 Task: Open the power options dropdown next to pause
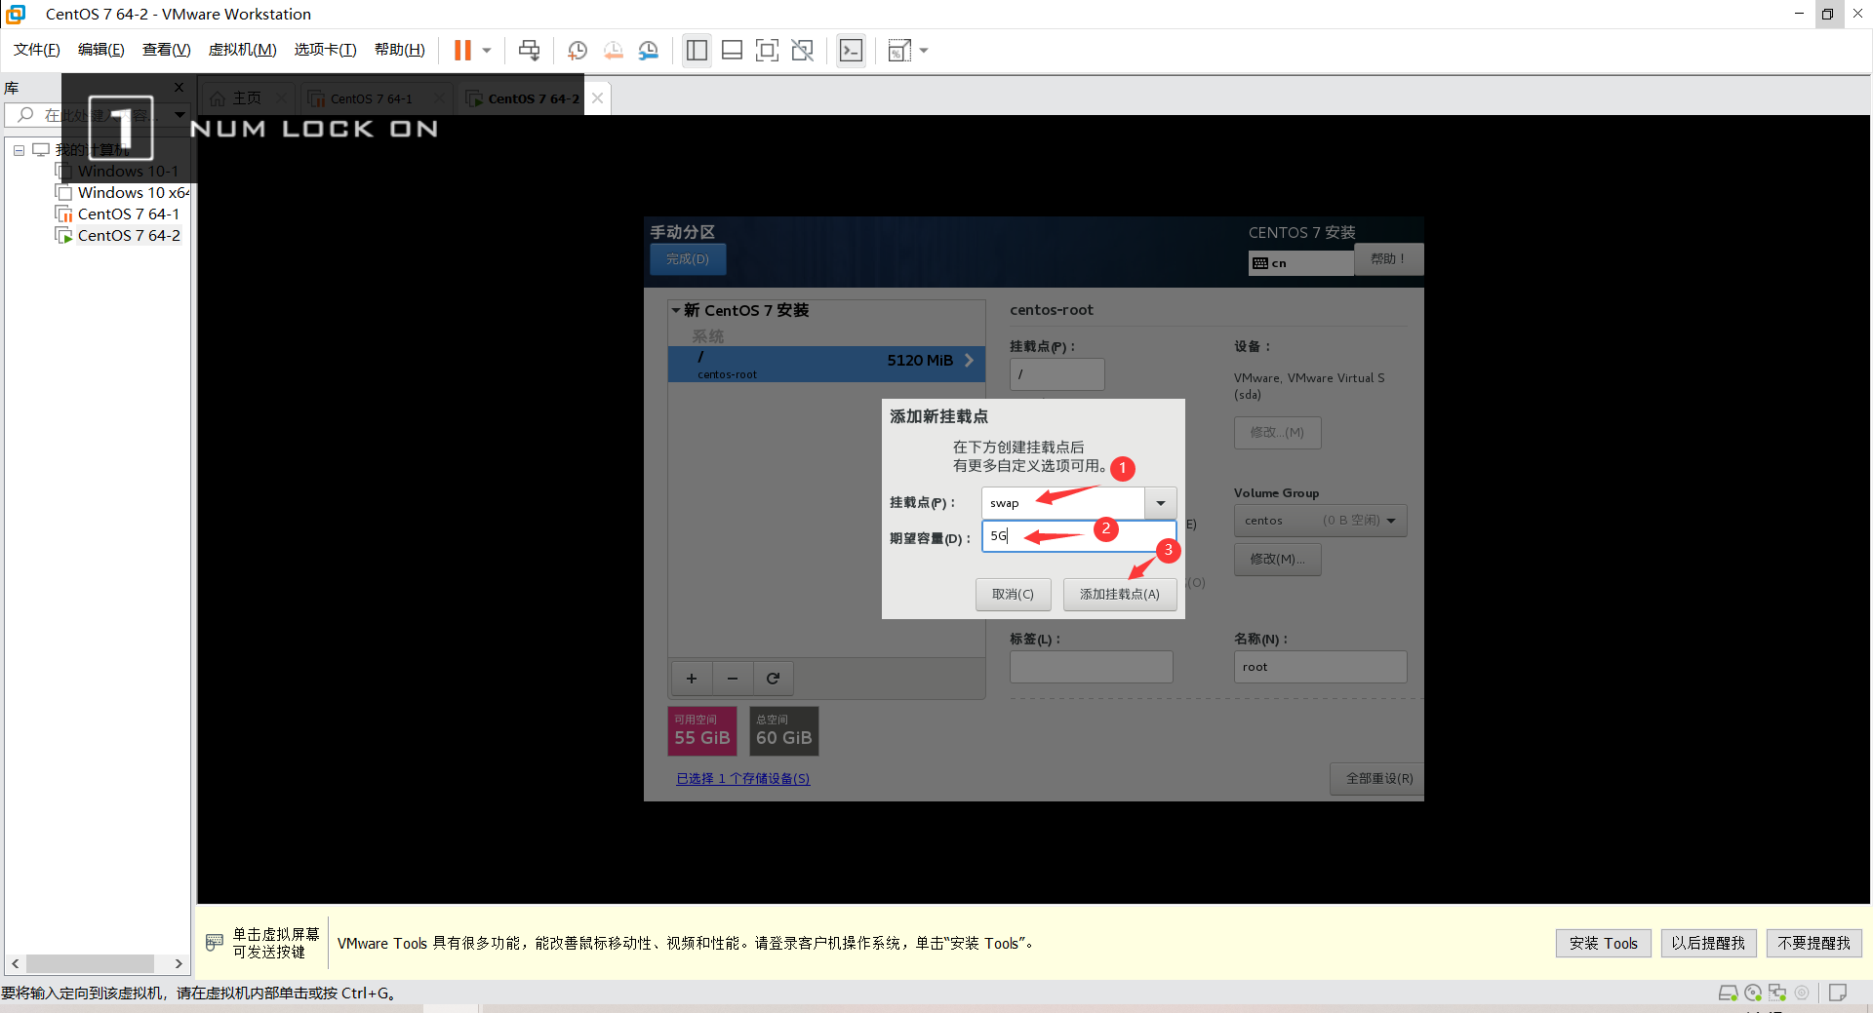click(x=486, y=50)
